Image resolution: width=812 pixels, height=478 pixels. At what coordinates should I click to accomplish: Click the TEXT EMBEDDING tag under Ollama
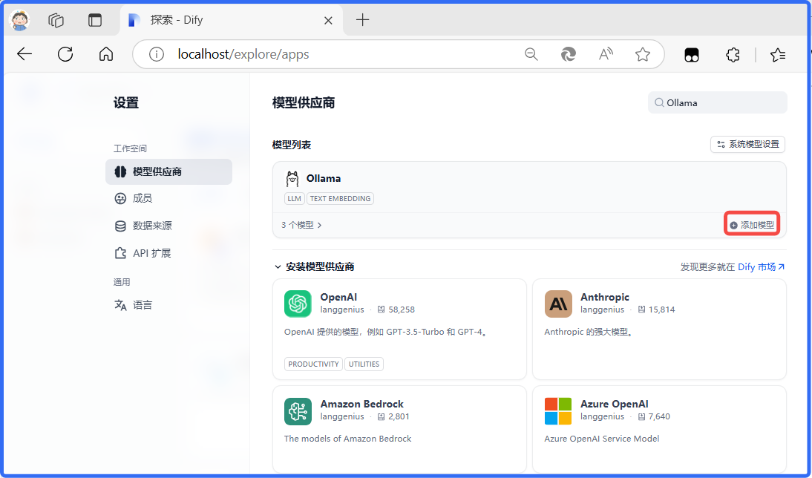tap(340, 198)
